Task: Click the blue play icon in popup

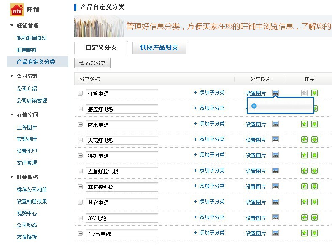Action: [x=254, y=106]
